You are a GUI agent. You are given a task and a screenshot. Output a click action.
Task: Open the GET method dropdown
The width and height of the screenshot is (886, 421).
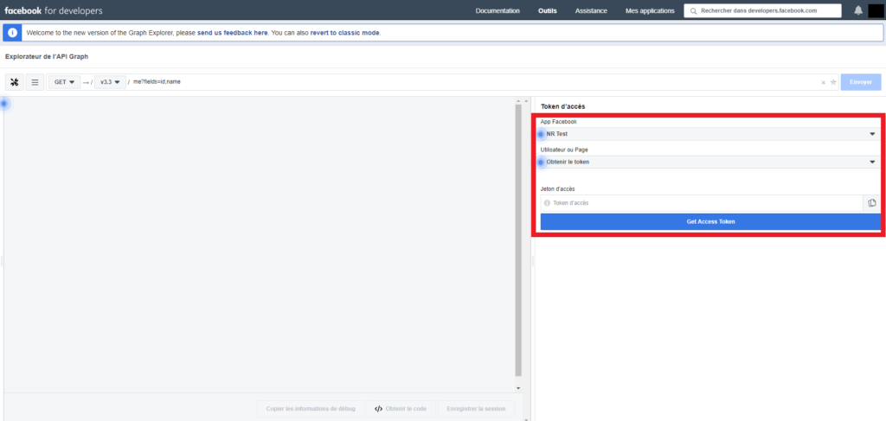[x=65, y=82]
